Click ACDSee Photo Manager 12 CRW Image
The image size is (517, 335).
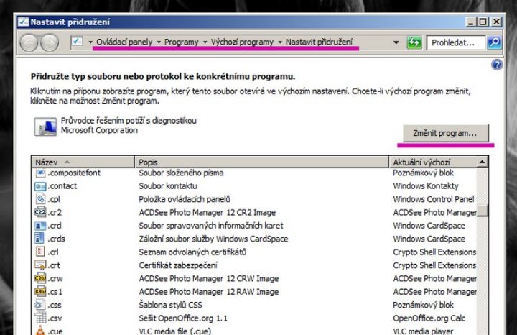tap(209, 278)
